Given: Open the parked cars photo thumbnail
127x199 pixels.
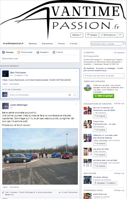Looking at the screenshot, I should point(40,156).
